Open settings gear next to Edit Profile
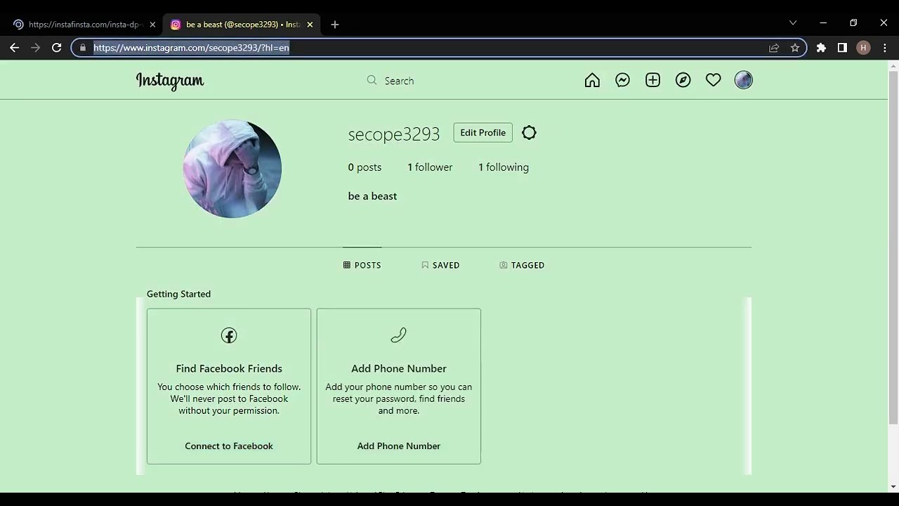This screenshot has height=506, width=899. pos(529,133)
